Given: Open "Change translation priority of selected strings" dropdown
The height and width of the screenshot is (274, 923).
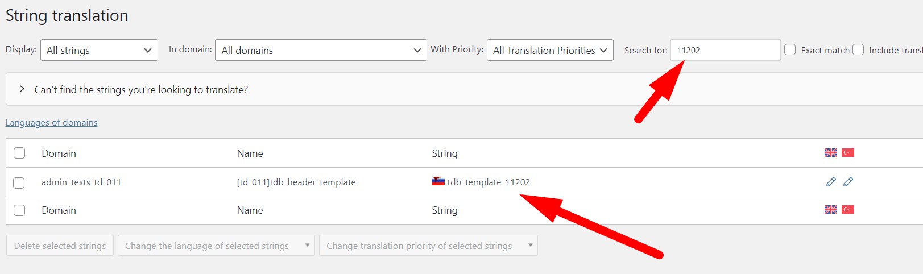Looking at the screenshot, I should (428, 246).
